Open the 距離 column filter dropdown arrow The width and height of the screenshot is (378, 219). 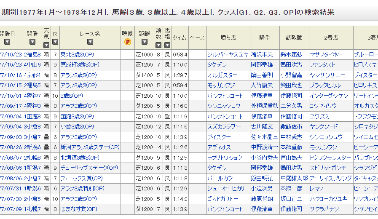click(144, 42)
